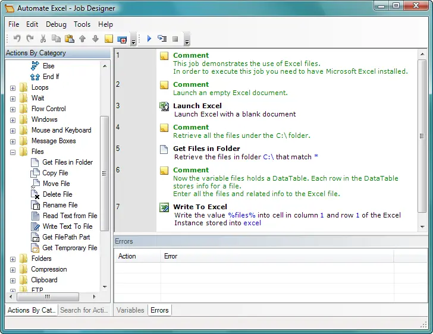Expand the Folders category
The width and height of the screenshot is (433, 334).
12,260
